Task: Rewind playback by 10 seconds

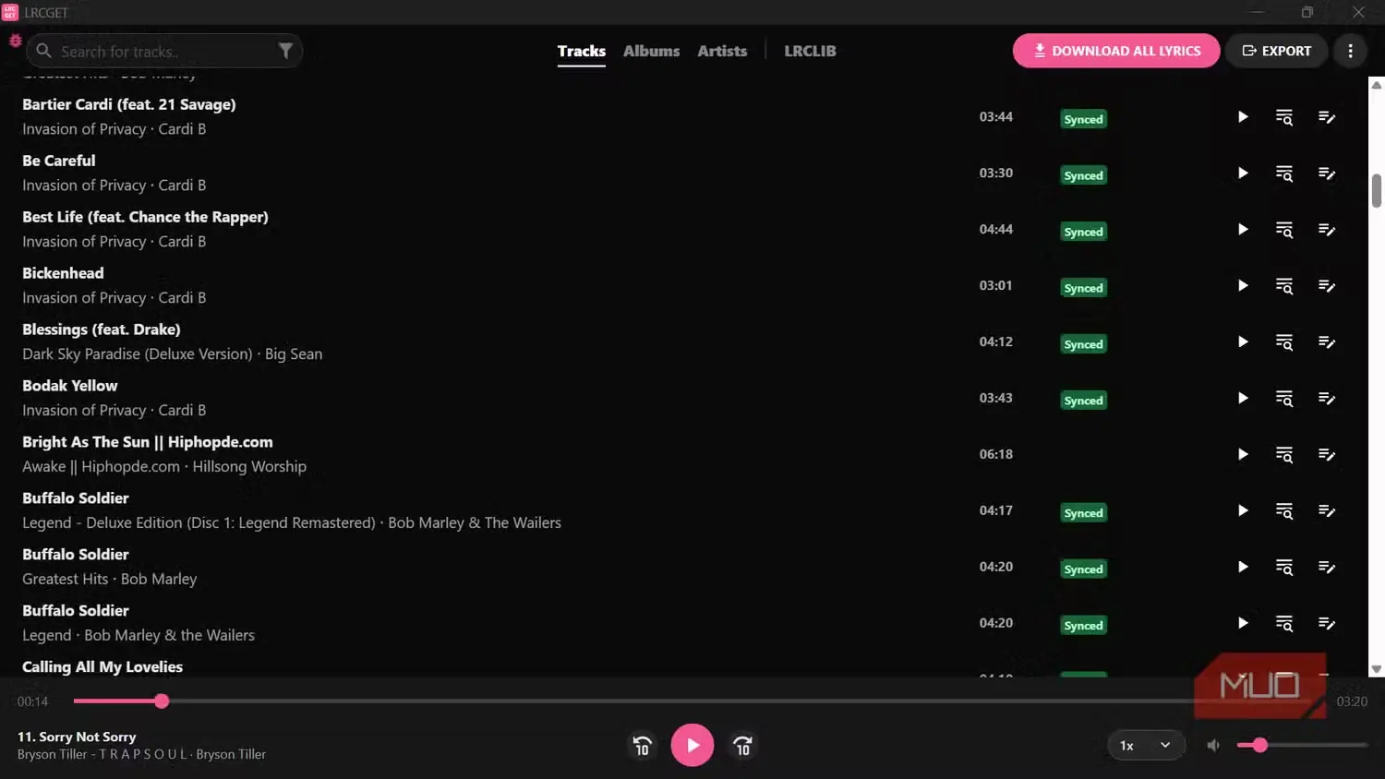Action: pos(643,745)
